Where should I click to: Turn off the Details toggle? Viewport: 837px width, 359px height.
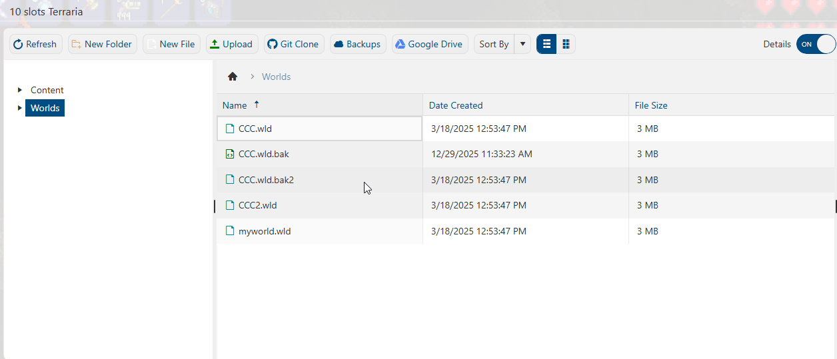click(816, 44)
